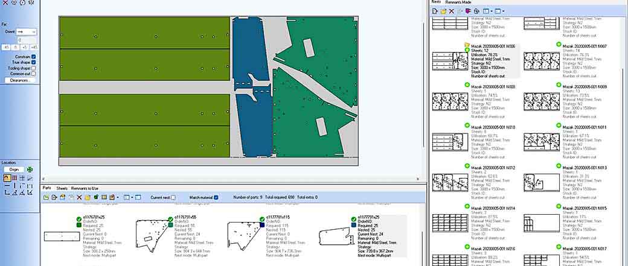Open the Orient direction dropdown
Screen dimensions: 628x266
[x=34, y=31]
